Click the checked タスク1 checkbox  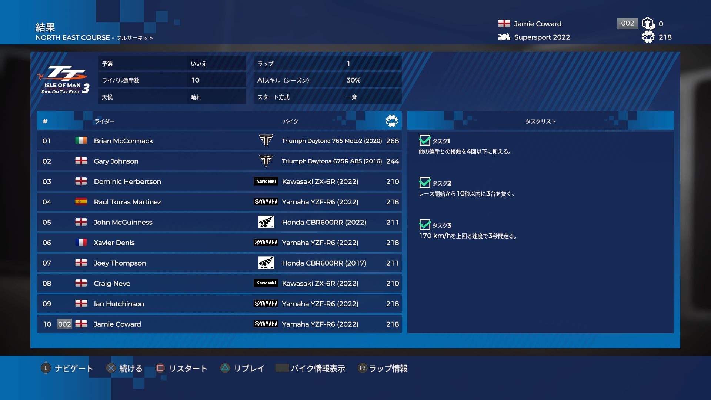(x=424, y=140)
